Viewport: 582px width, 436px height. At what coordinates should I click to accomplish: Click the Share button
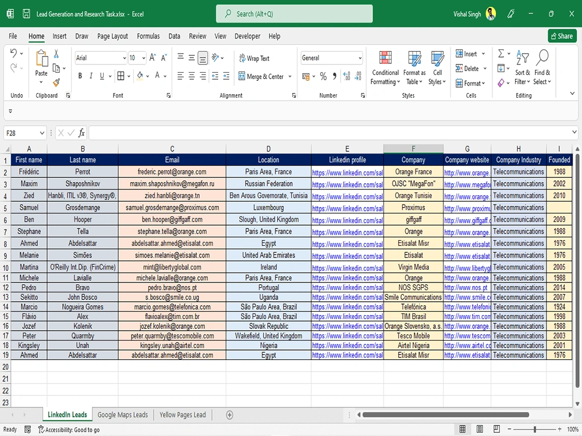[562, 36]
